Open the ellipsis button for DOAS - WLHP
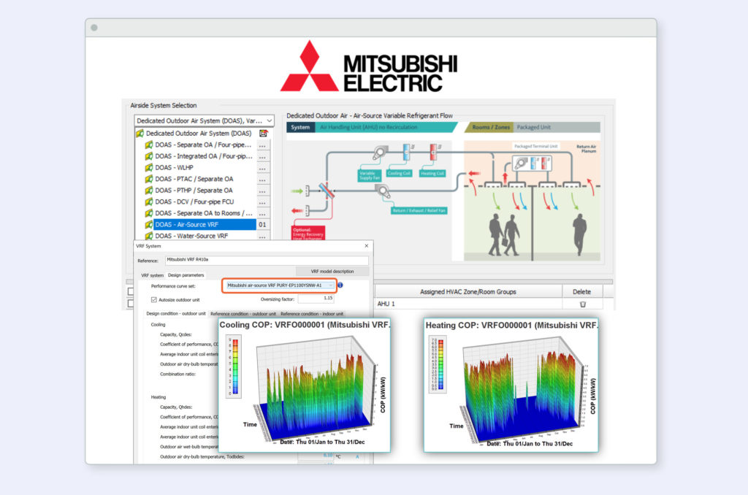This screenshot has width=748, height=495. tap(262, 168)
